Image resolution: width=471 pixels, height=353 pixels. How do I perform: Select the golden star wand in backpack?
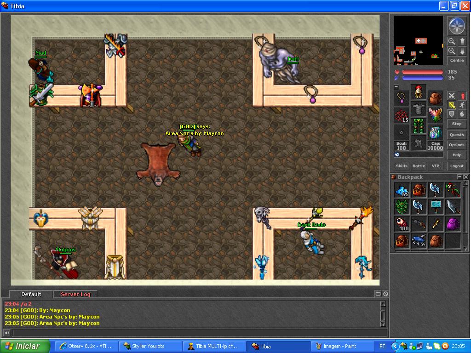(436, 224)
